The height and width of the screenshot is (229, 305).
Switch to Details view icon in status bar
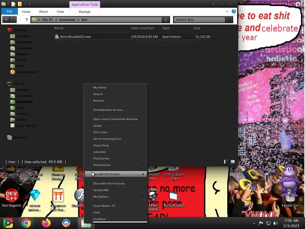(x=226, y=162)
